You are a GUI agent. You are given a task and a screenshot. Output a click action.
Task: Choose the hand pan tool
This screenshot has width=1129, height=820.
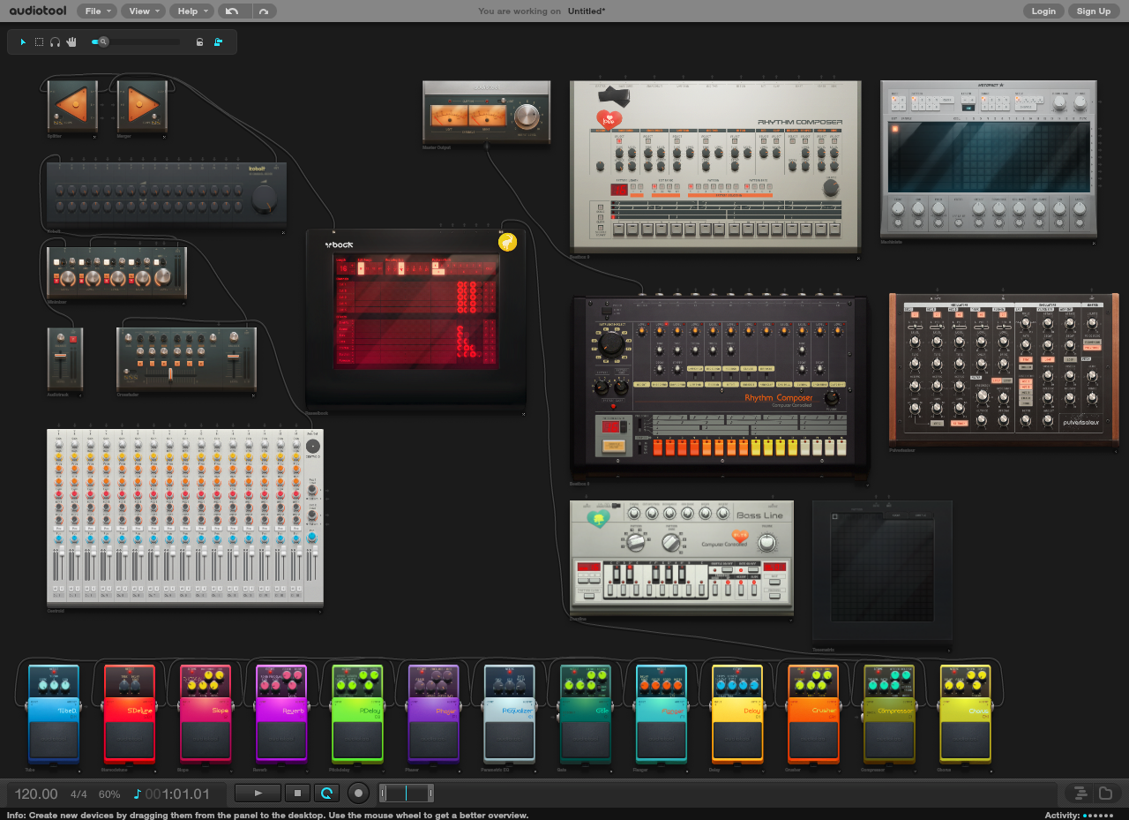click(x=71, y=41)
